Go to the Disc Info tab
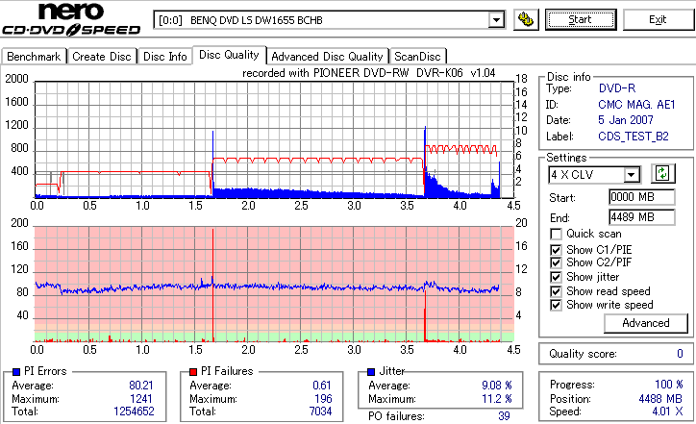696x424 pixels. (x=165, y=57)
